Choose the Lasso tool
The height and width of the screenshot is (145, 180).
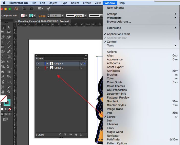pyautogui.click(x=9, y=32)
